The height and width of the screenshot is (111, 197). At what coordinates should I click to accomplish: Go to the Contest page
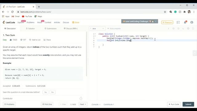(x=48, y=23)
